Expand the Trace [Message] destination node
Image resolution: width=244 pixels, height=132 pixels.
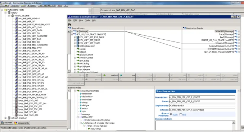(239, 34)
